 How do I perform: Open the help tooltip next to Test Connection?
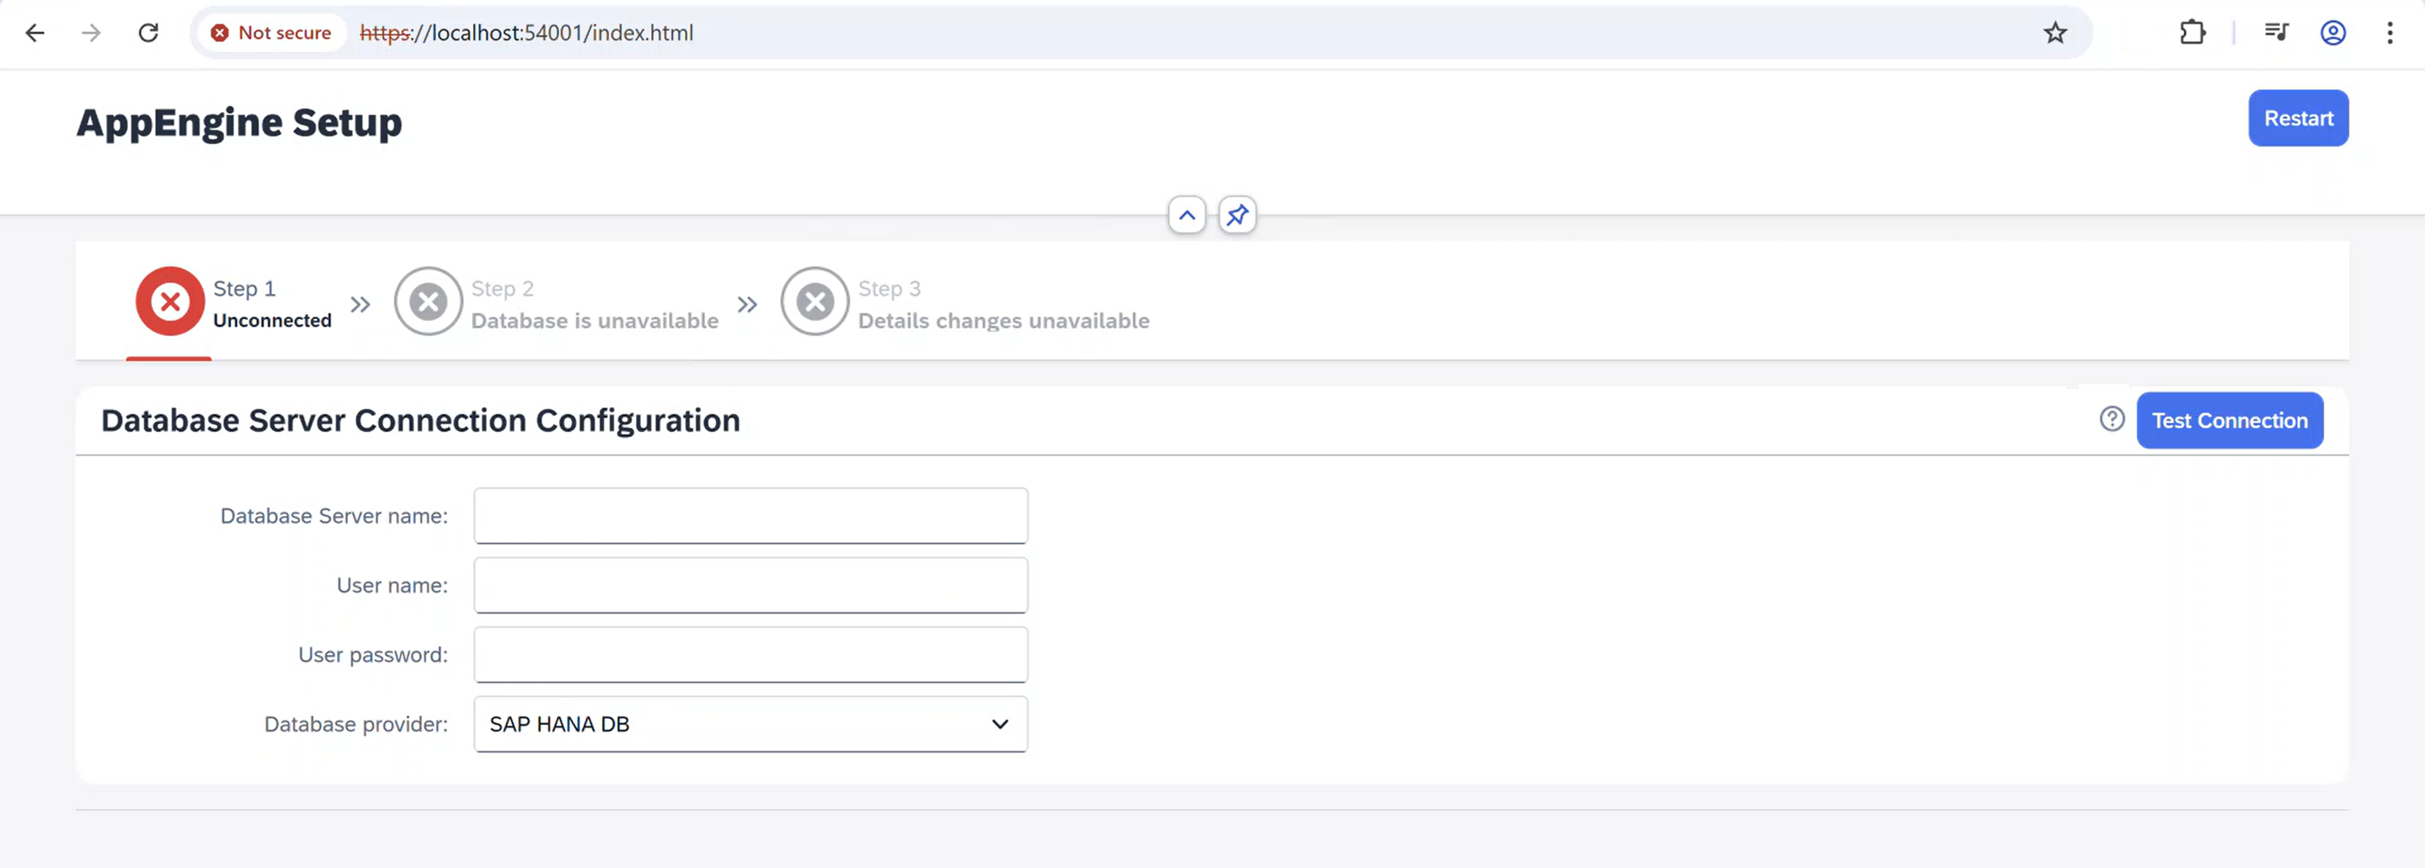tap(2113, 420)
